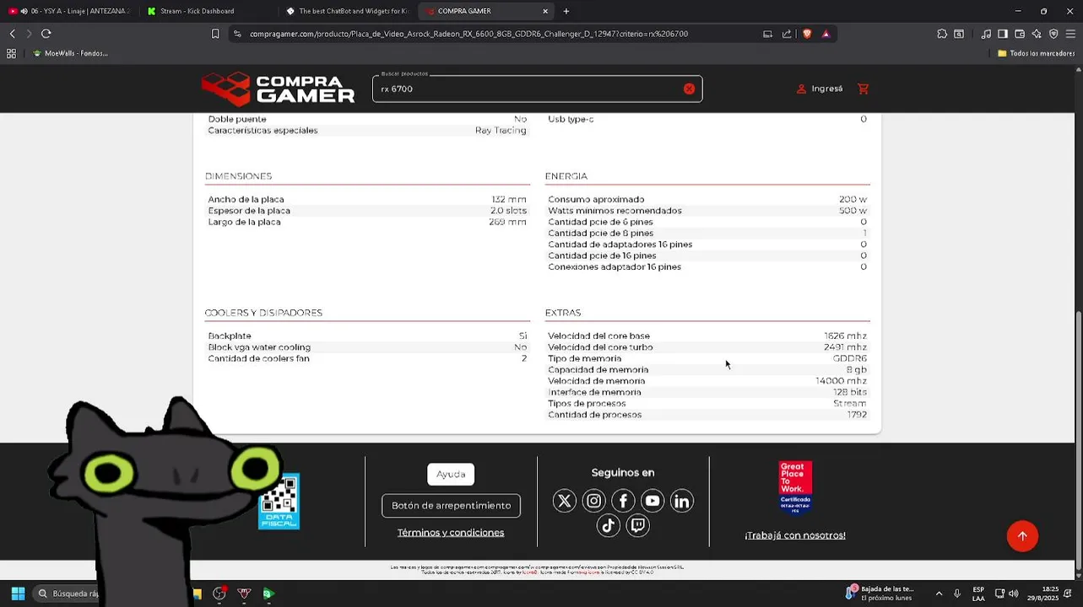Click the bookmark icon beside the URL
Viewport: 1083px width, 607px height.
[x=215, y=34]
